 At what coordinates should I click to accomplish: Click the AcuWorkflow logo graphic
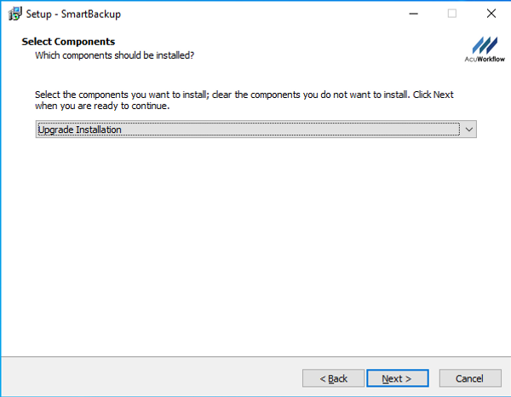(x=487, y=44)
